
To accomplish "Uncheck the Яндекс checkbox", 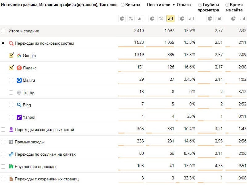I will point(11,68).
